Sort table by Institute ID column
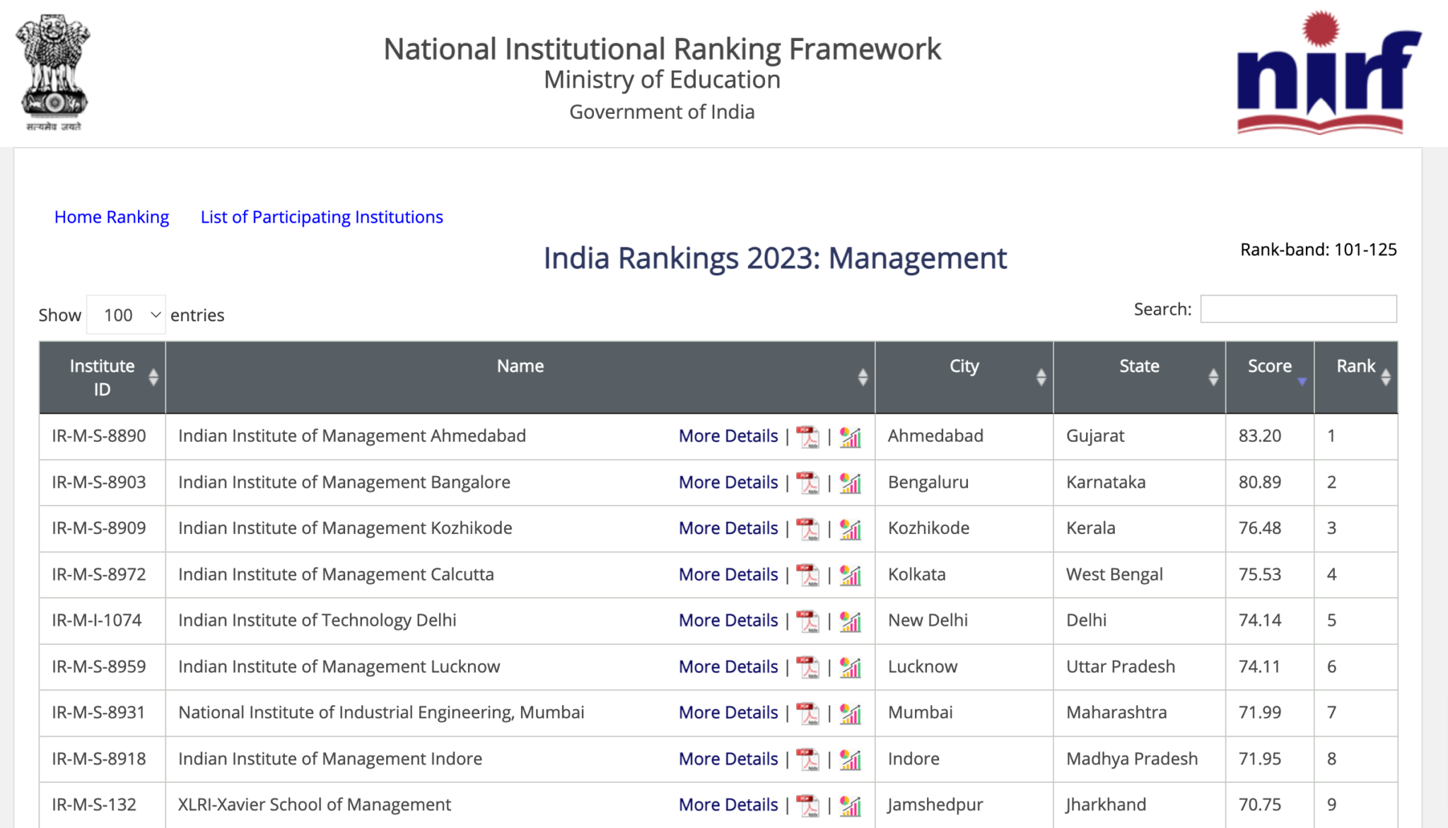Image resolution: width=1448 pixels, height=828 pixels. [x=103, y=377]
